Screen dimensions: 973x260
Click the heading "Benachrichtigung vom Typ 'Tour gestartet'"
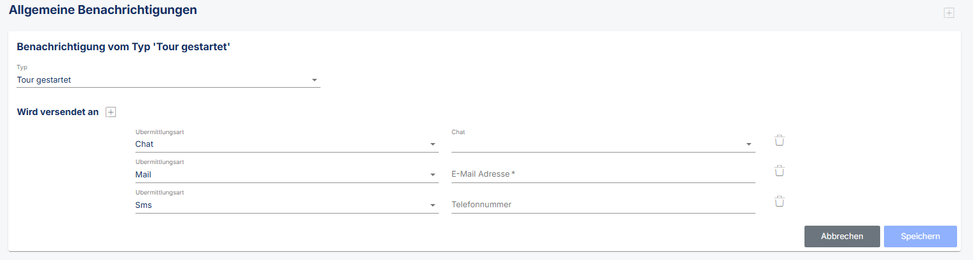pos(123,46)
